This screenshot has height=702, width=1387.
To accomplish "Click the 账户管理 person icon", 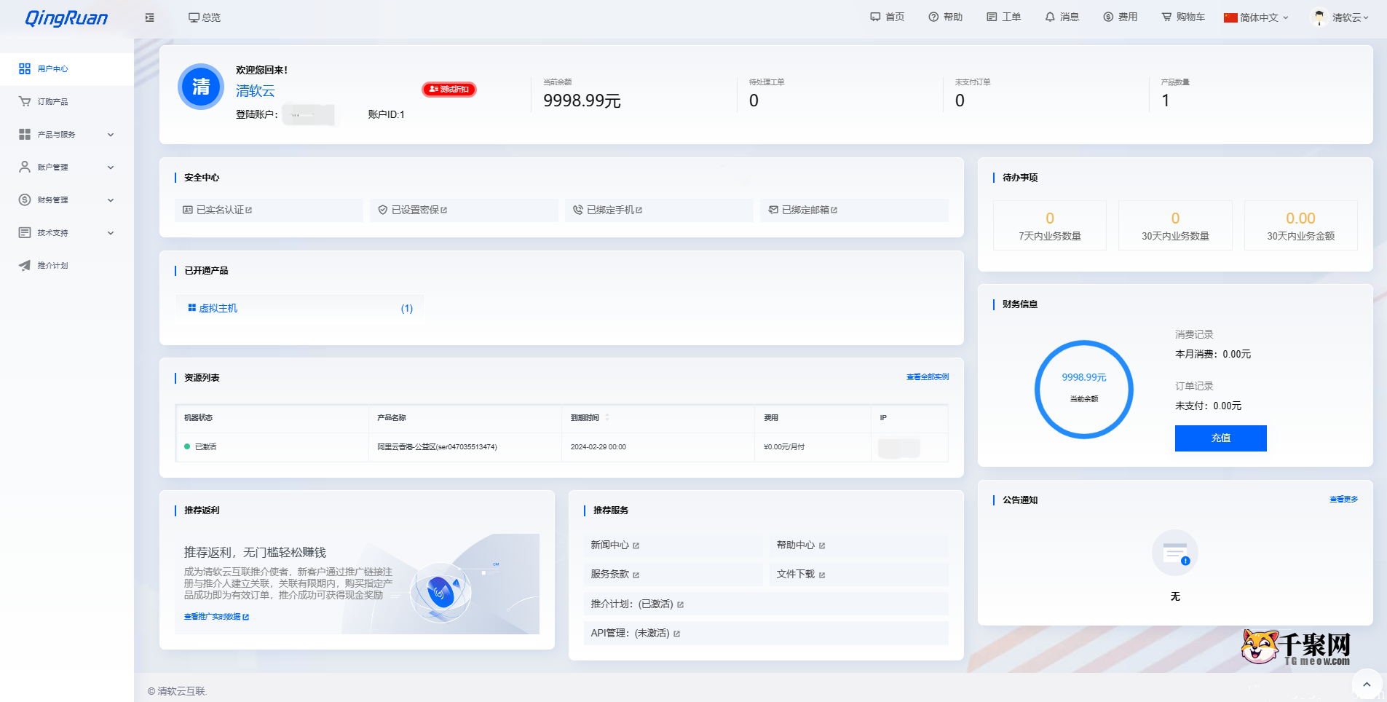I will 25,167.
